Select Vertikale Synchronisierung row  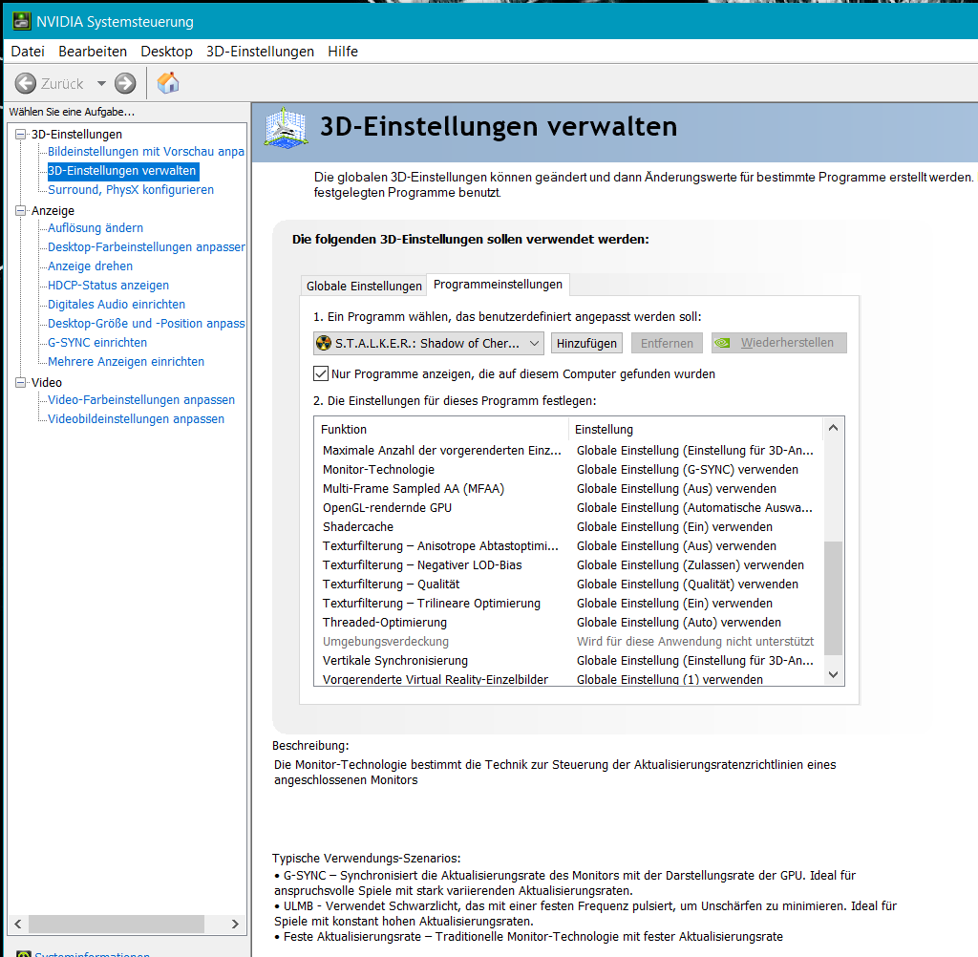tap(568, 661)
